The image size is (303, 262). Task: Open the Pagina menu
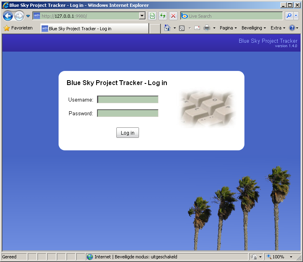pos(228,28)
